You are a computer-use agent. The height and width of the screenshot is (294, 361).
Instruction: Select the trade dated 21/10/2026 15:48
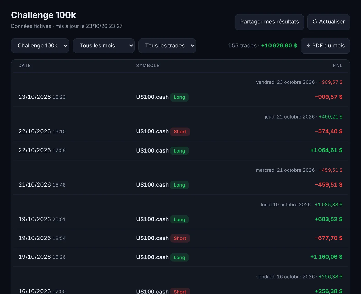click(180, 185)
